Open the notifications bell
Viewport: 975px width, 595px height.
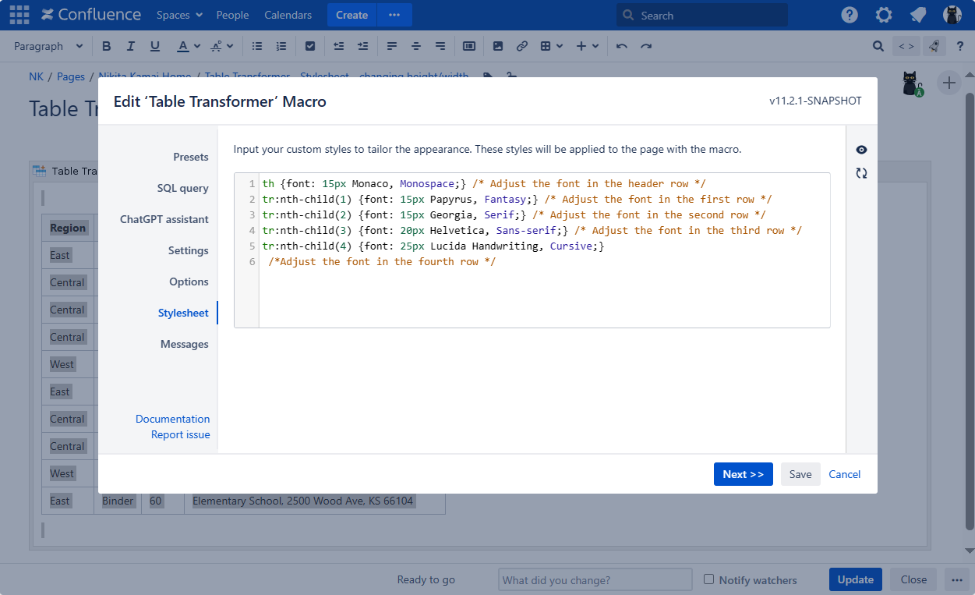918,15
